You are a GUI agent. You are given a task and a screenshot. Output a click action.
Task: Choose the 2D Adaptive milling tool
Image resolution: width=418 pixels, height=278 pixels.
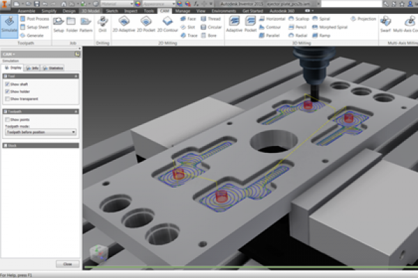pos(124,26)
